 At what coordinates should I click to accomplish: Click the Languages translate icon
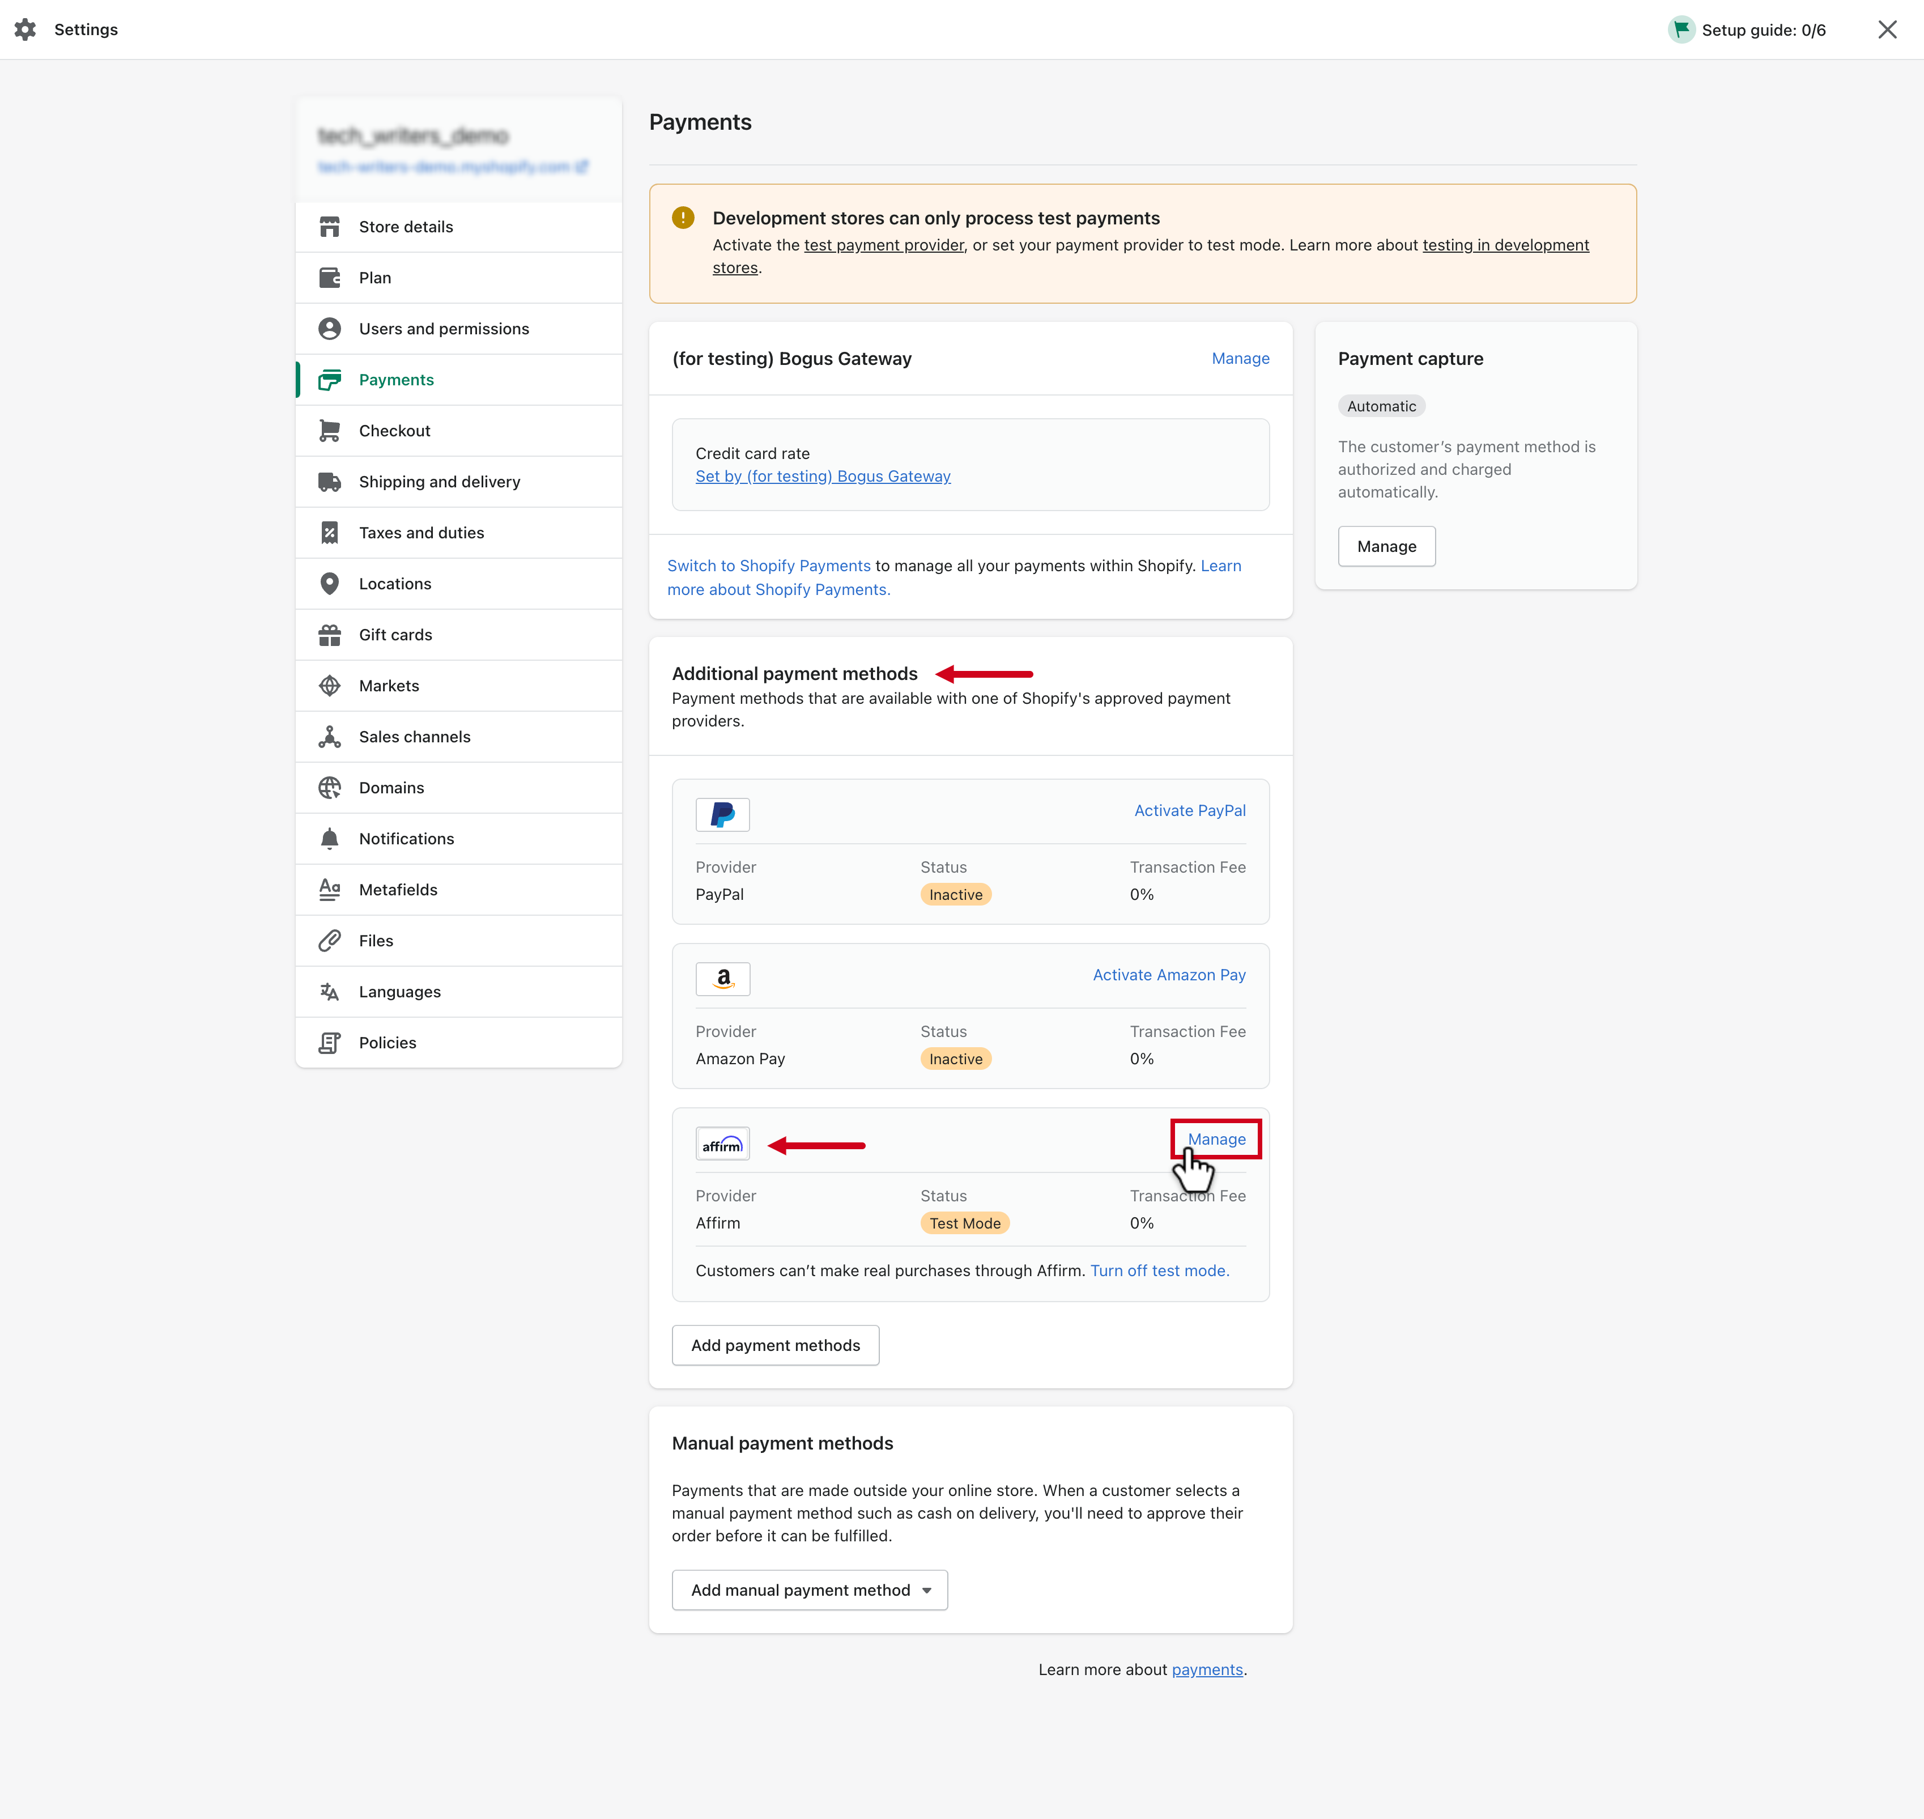point(330,992)
